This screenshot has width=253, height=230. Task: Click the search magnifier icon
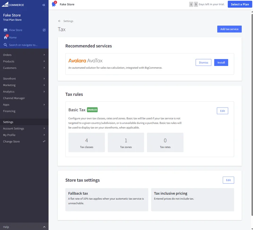click(x=5, y=45)
